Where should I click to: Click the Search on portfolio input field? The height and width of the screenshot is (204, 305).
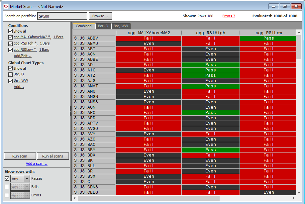click(62, 16)
